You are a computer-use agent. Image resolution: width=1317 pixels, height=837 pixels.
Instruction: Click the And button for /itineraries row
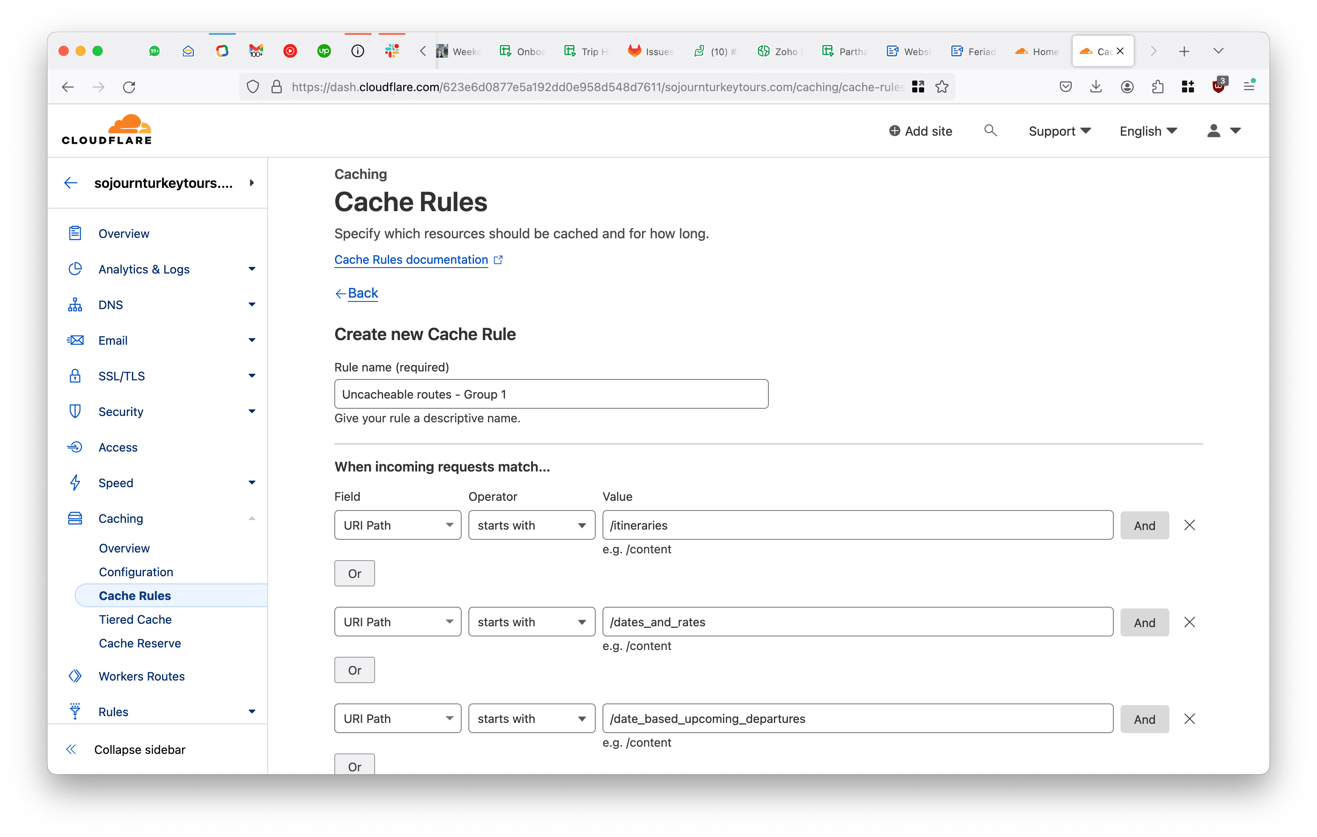[x=1144, y=525]
